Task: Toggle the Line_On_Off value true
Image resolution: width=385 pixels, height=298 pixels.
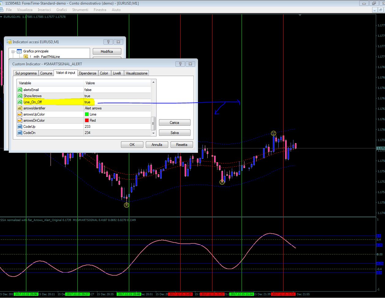Action: coord(88,102)
